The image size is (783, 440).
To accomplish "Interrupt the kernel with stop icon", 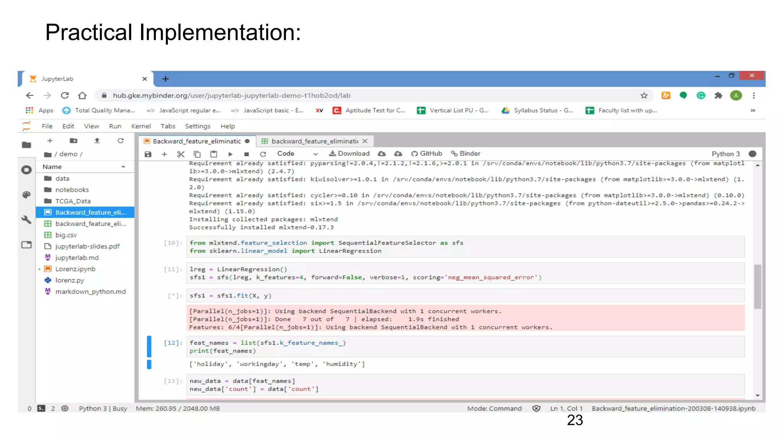I will (247, 154).
